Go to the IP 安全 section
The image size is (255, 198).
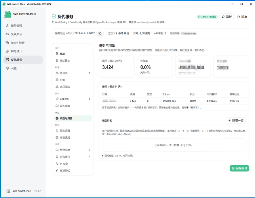tap(73, 164)
